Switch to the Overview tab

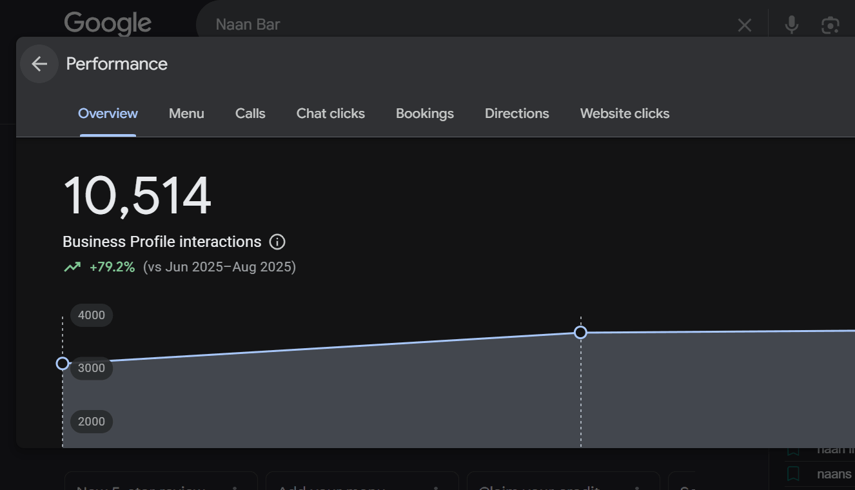108,113
